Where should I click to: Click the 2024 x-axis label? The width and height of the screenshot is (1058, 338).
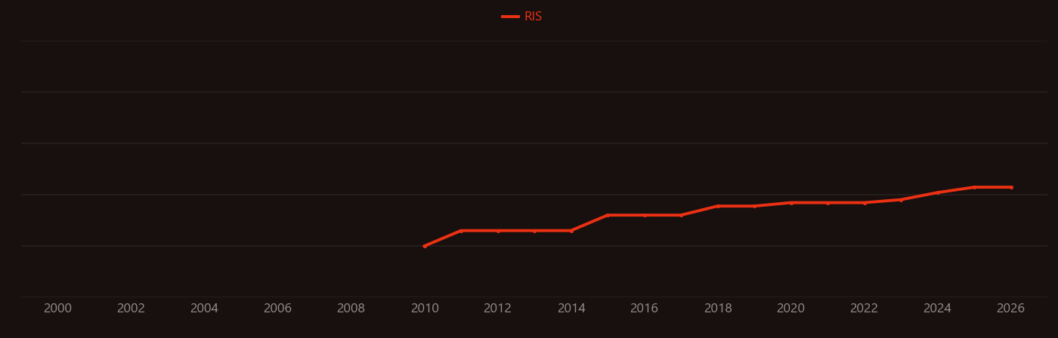click(x=938, y=309)
